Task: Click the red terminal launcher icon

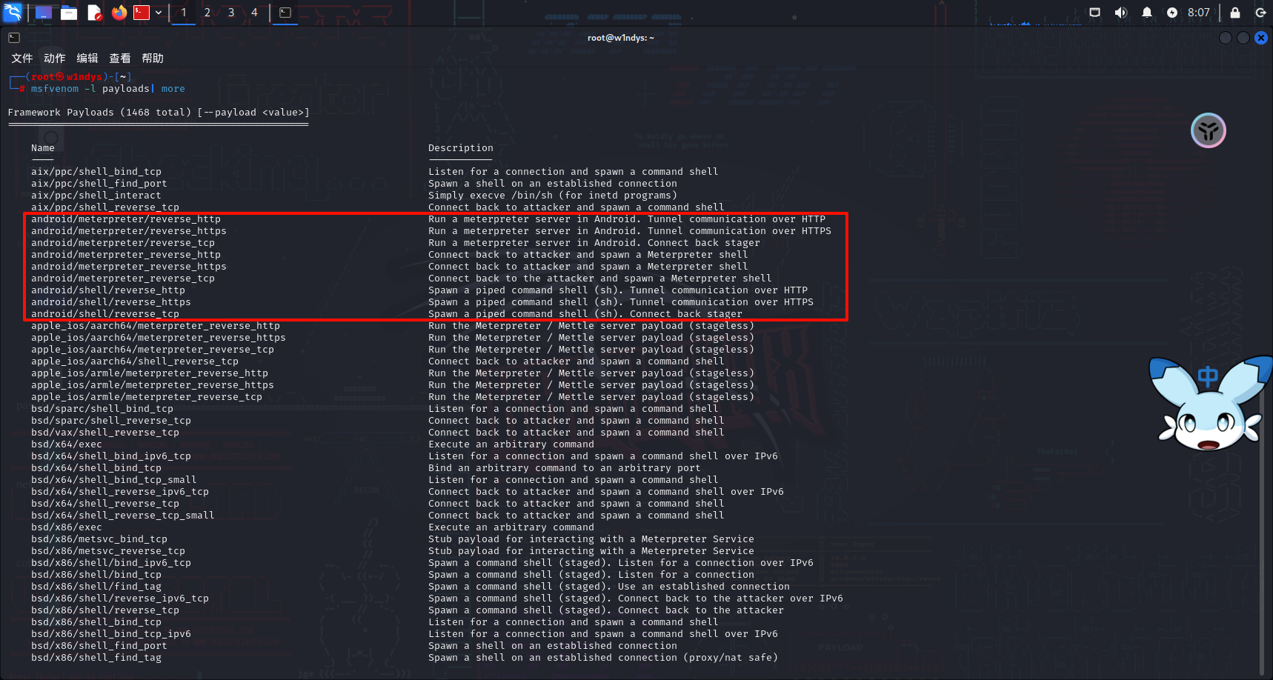Action: [142, 13]
